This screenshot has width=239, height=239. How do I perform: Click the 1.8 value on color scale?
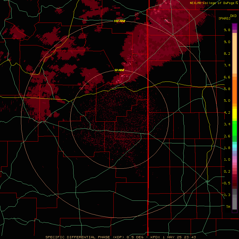(x=227, y=148)
